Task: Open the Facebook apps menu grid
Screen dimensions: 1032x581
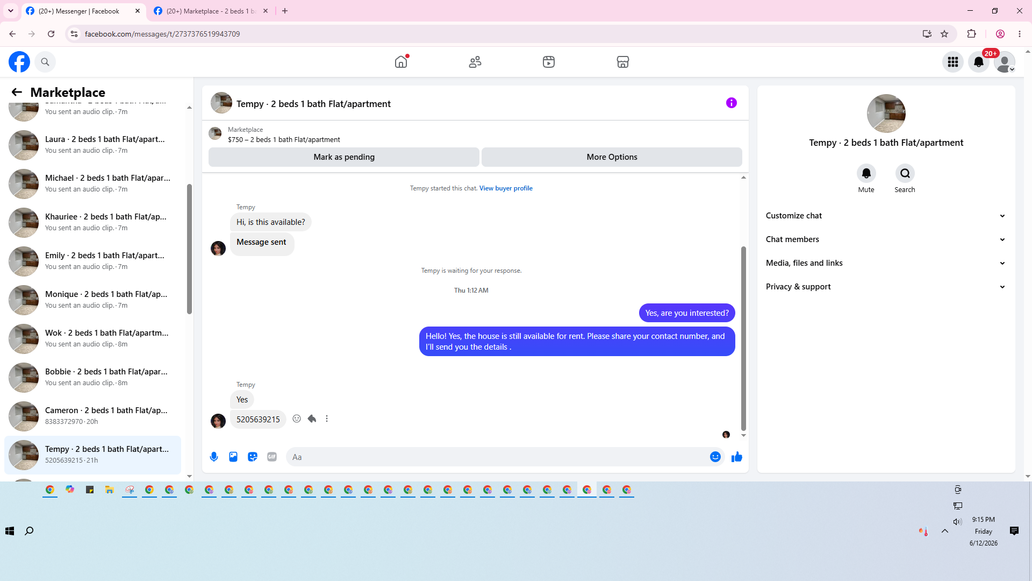Action: click(x=953, y=62)
